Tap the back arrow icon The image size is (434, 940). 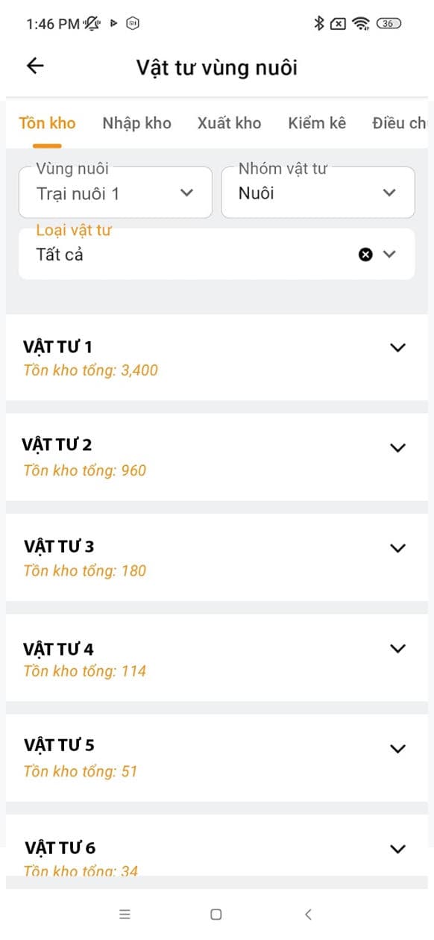(35, 66)
